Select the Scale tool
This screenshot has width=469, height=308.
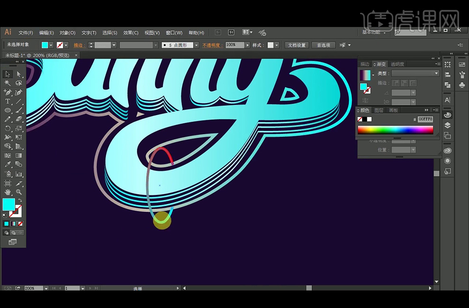tap(18, 129)
